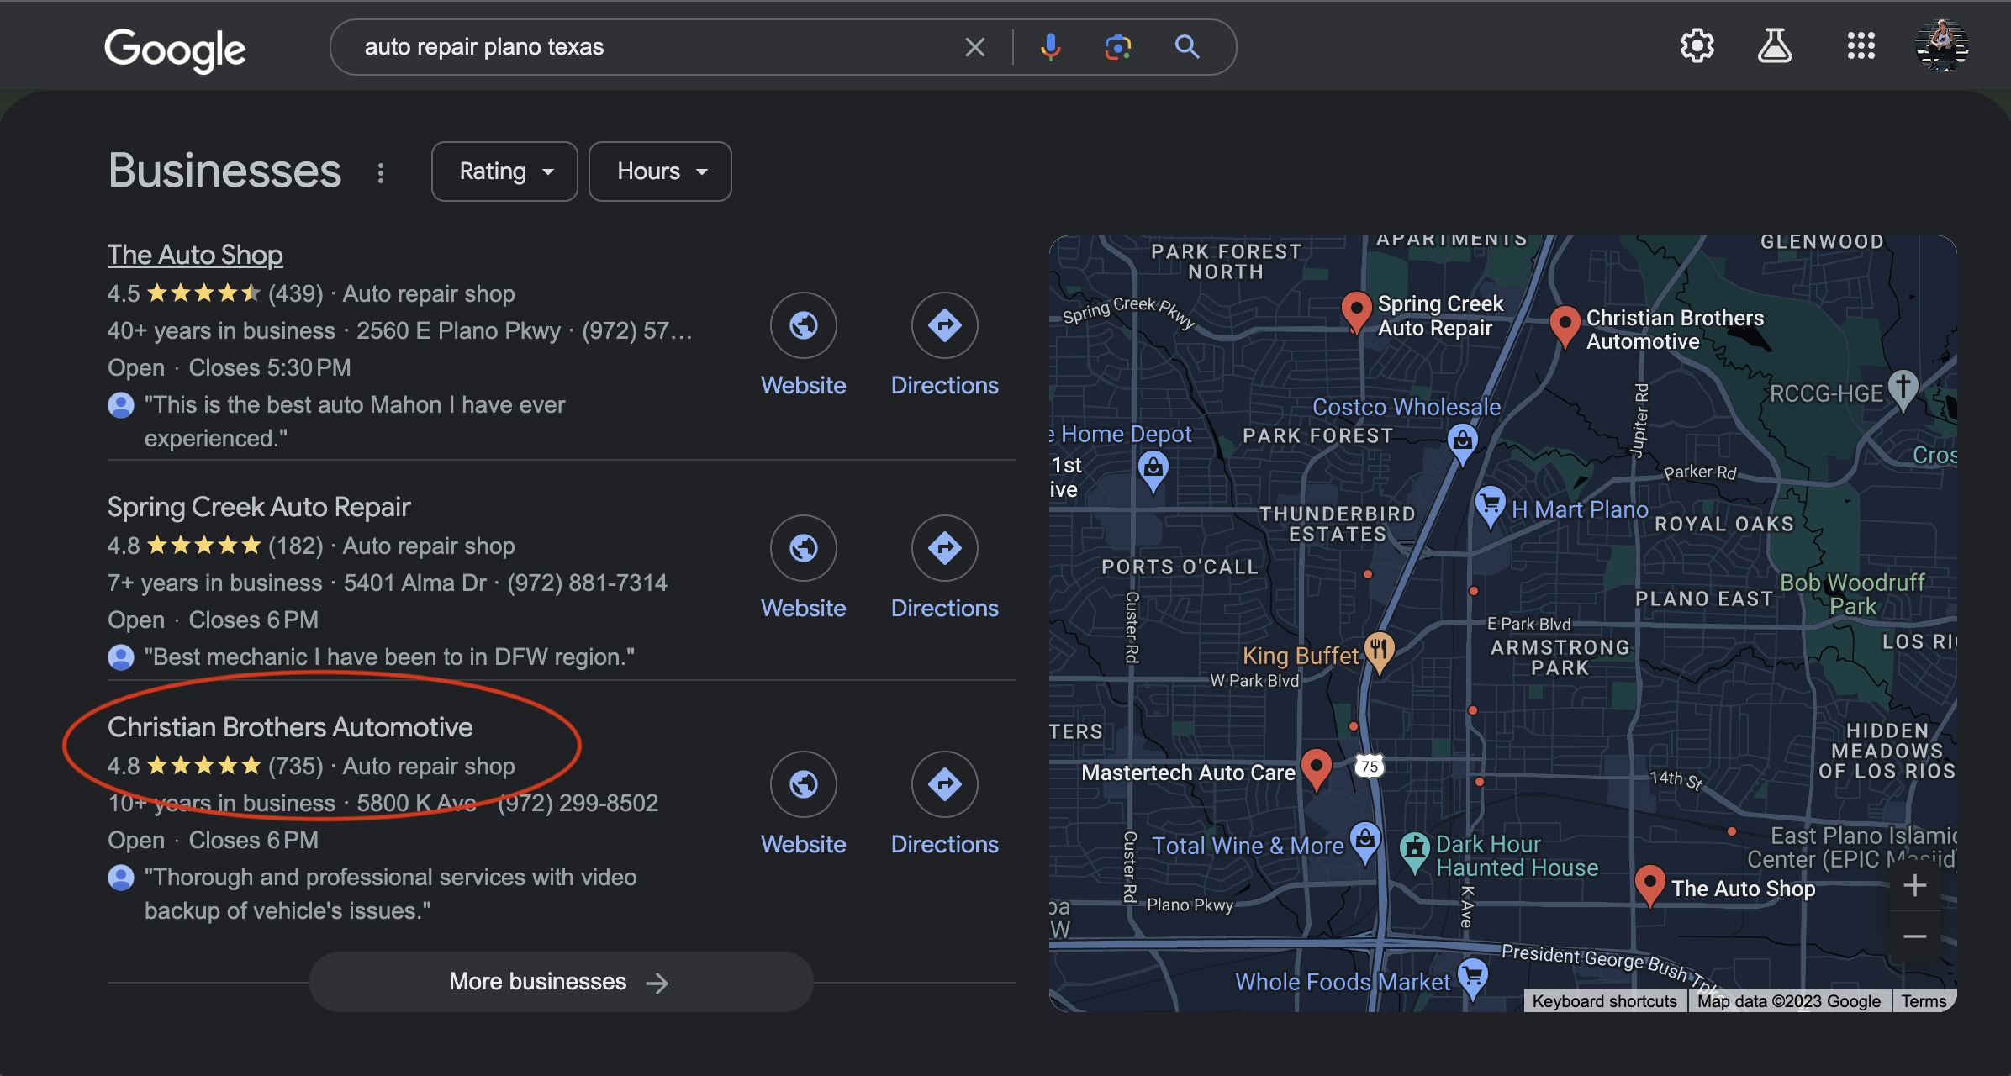Select The Auto Shop map pin

(1649, 885)
